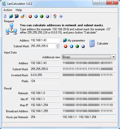Select Class C icon in the toolbar
The width and height of the screenshot is (120, 129).
[x=42, y=16]
